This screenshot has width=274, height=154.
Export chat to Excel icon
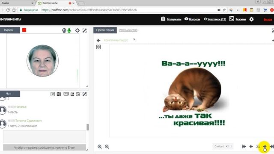[x=59, y=94]
